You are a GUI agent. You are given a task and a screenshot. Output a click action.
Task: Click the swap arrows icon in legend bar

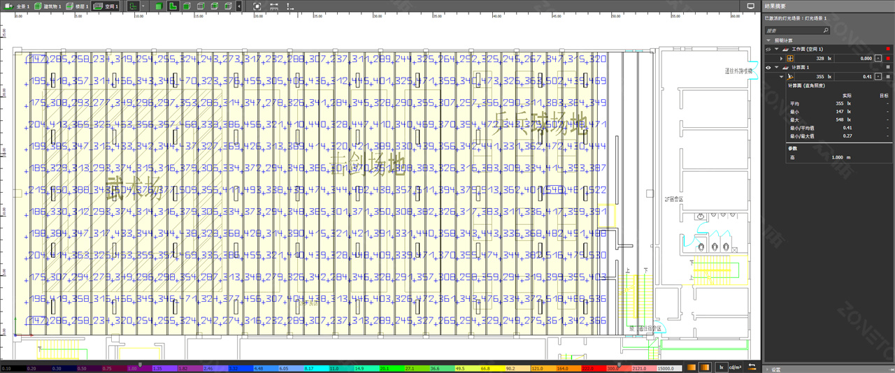point(752,367)
